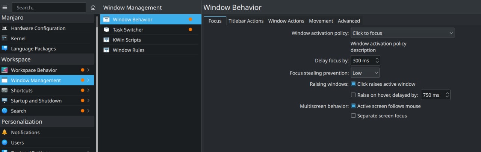481x152 pixels.
Task: Open Focus stealing prevention dropdown
Action: [x=365, y=73]
